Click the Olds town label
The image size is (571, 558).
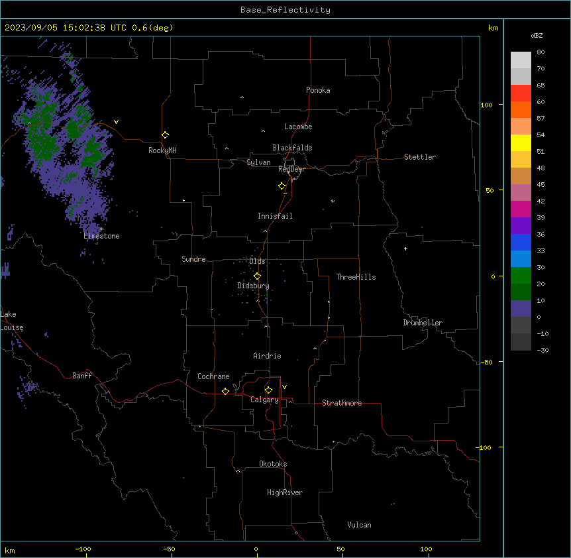(257, 261)
